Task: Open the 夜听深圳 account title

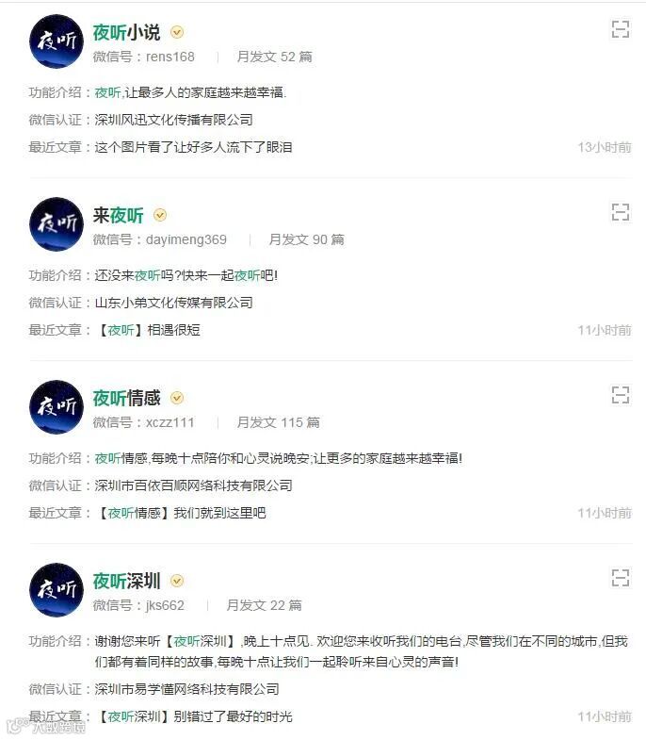Action: [126, 581]
